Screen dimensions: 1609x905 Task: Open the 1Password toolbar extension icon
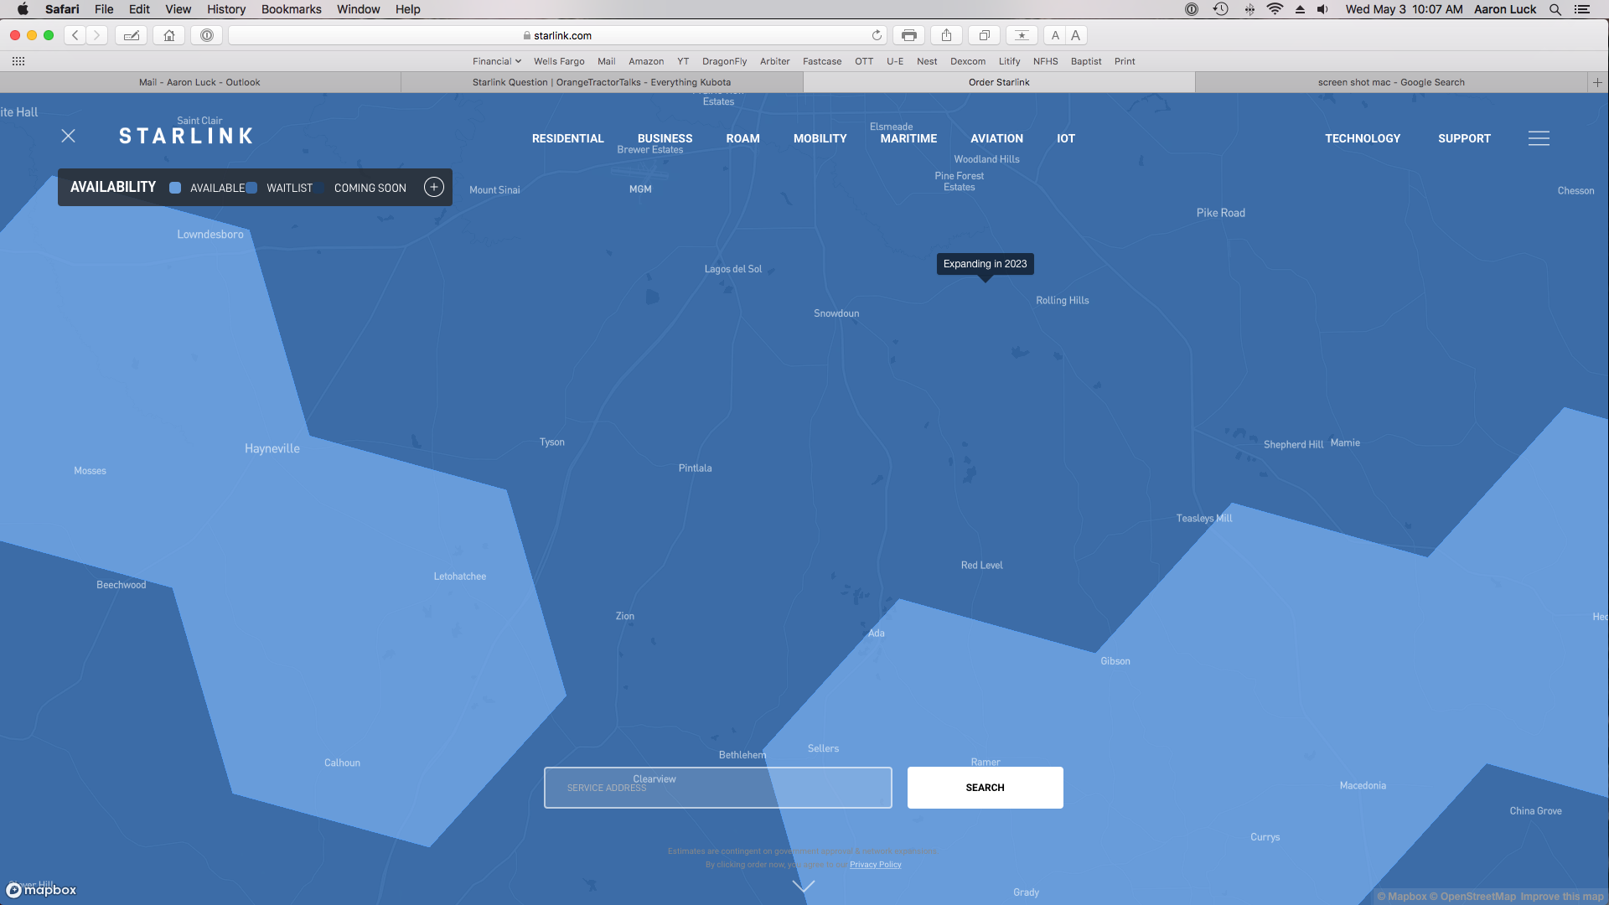tap(207, 35)
